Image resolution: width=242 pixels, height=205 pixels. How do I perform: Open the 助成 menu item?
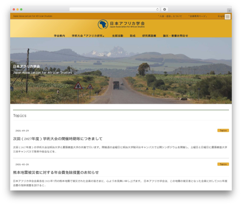(x=133, y=36)
